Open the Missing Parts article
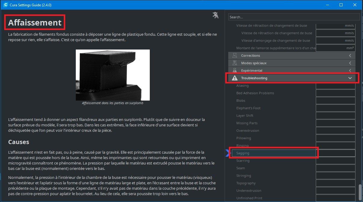Screen dimensions: 363x202 tap(247, 123)
